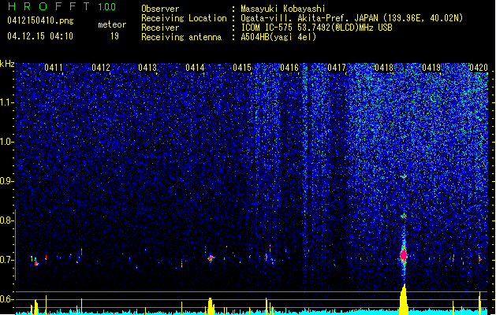
Task: Click the 'meteor' label
Action: pos(112,24)
